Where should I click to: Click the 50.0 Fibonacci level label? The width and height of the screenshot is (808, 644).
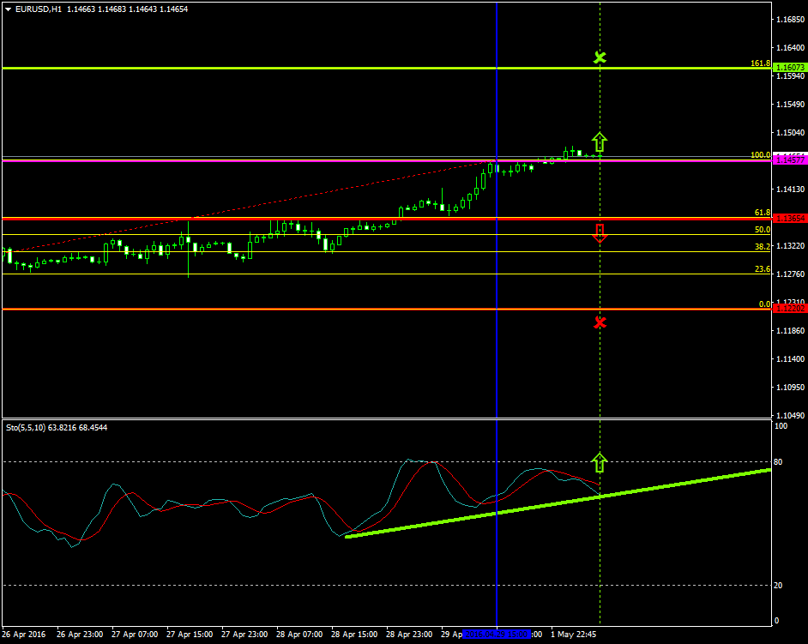coord(762,230)
